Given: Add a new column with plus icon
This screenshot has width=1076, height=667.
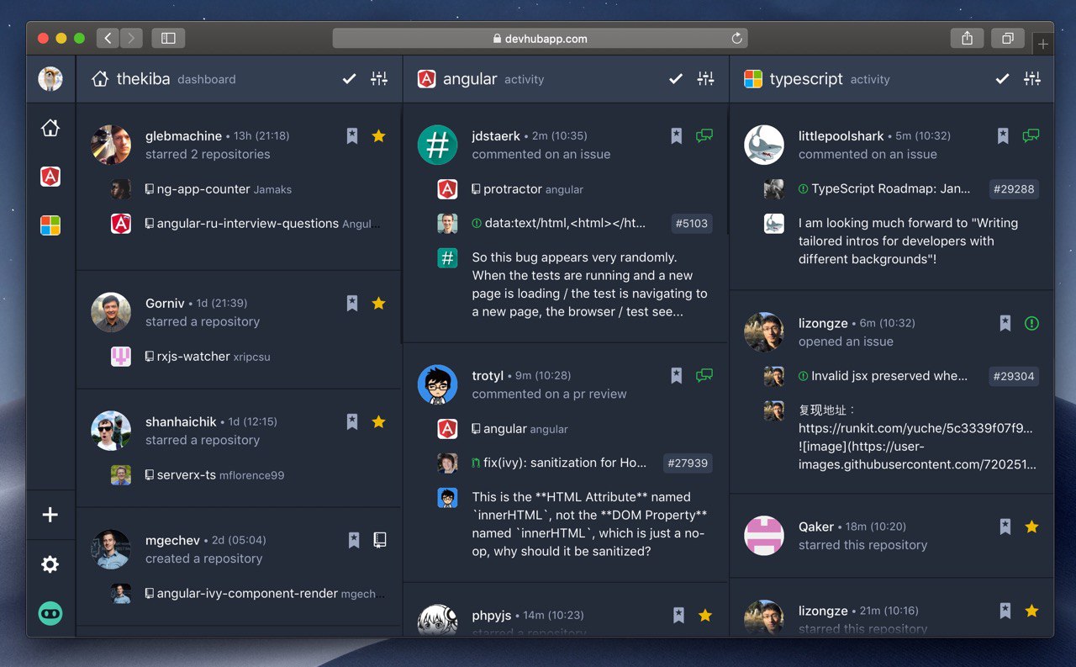Looking at the screenshot, I should [50, 515].
